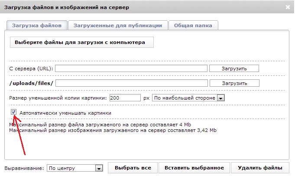295x188 pixels.
Task: Click the arrow of the По наибольшей стороне dropdown
Action: (220, 98)
